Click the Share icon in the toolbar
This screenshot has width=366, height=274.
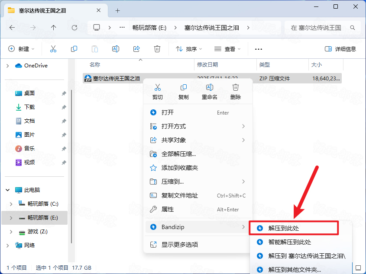click(136, 49)
